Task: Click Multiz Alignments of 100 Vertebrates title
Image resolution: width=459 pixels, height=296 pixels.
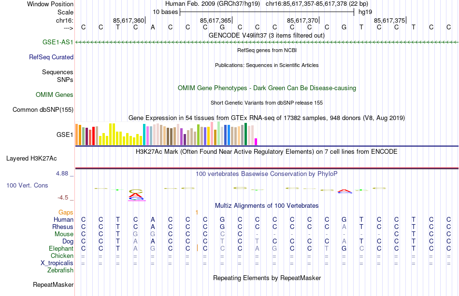Action: click(x=267, y=206)
